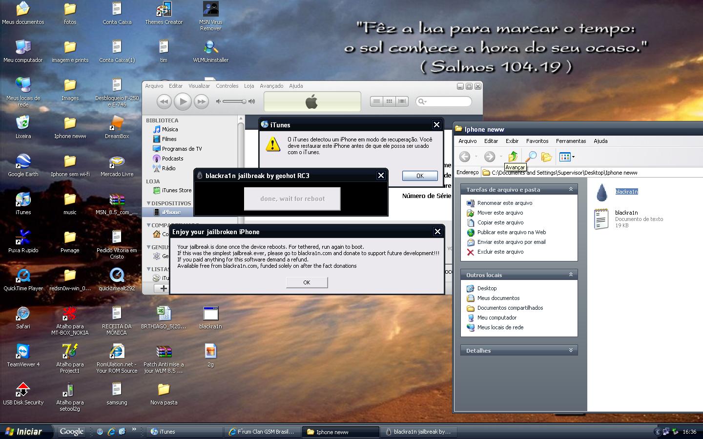Select the blackra1n application file
Screen dimensions: 703x439
coord(616,192)
